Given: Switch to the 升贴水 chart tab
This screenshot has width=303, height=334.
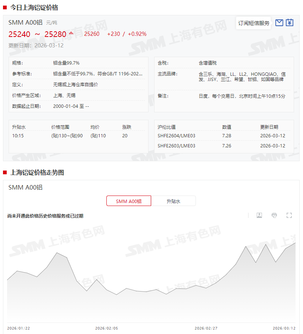Looking at the screenshot, I should tap(173, 201).
